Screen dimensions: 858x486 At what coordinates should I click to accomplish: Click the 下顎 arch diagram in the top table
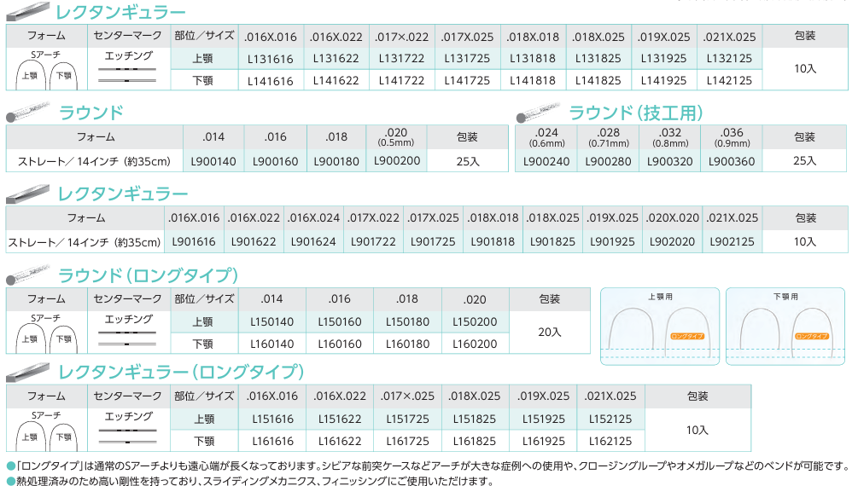tap(64, 76)
